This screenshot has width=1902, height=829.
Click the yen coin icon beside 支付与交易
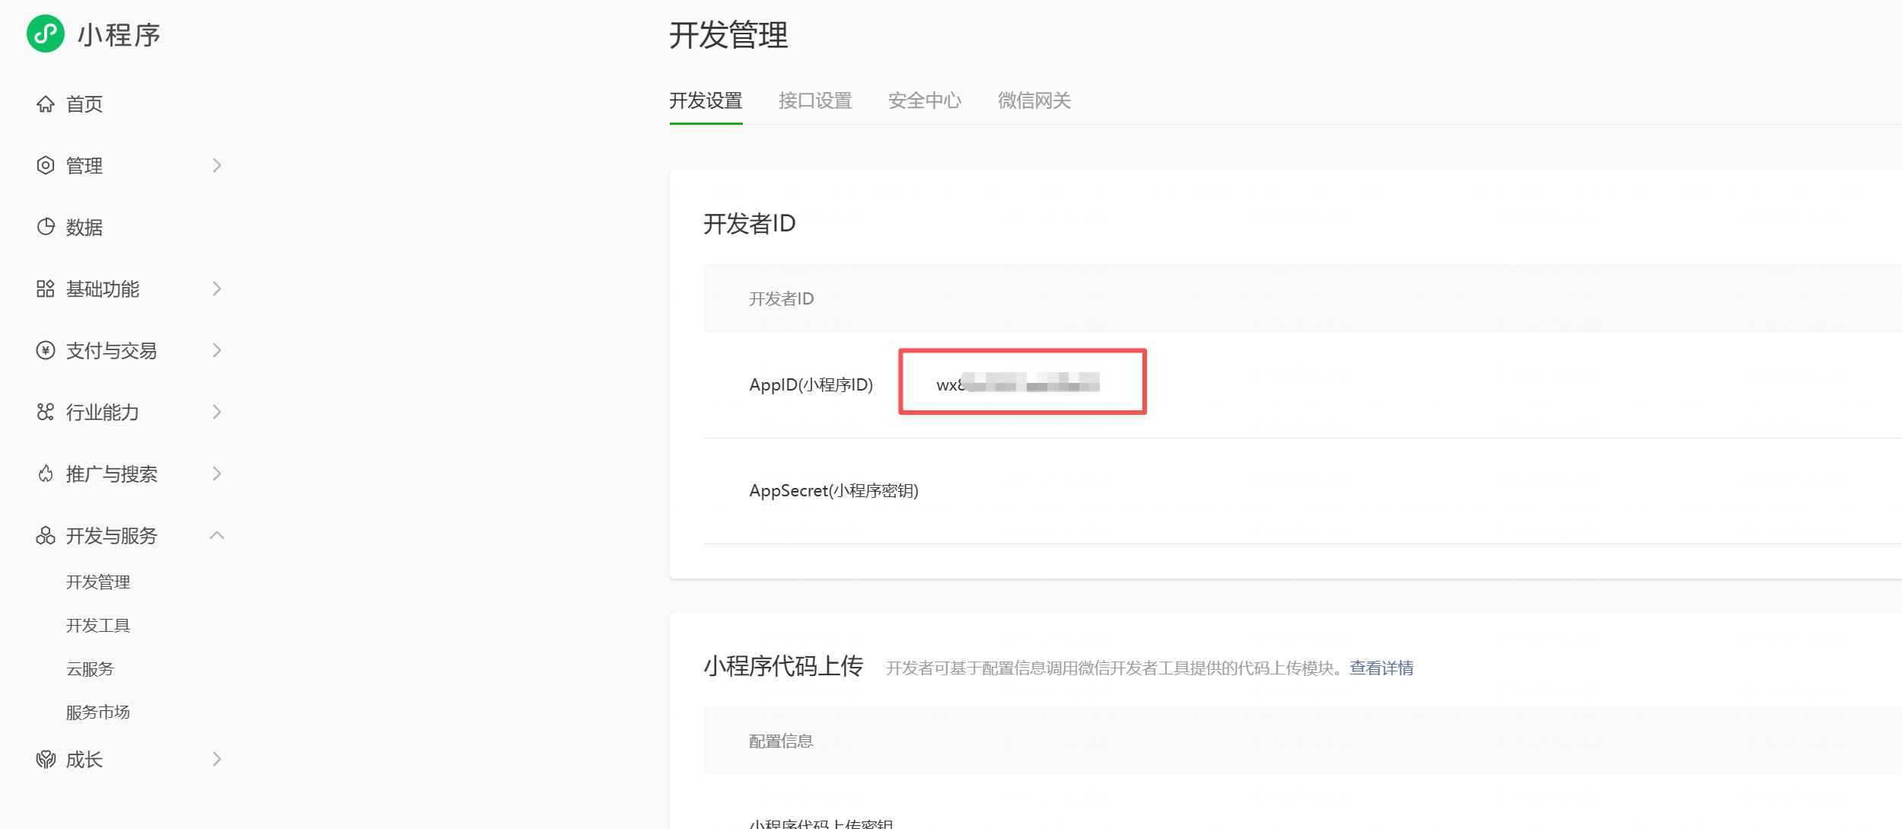pyautogui.click(x=46, y=350)
